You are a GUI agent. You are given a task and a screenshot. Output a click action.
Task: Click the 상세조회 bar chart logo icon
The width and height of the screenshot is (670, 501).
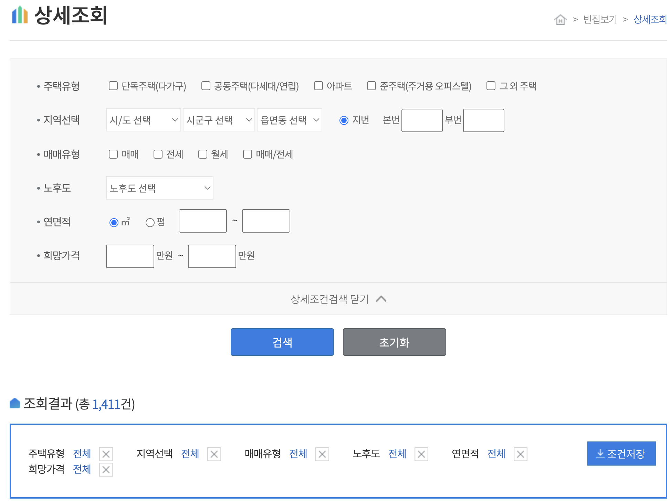(20, 15)
